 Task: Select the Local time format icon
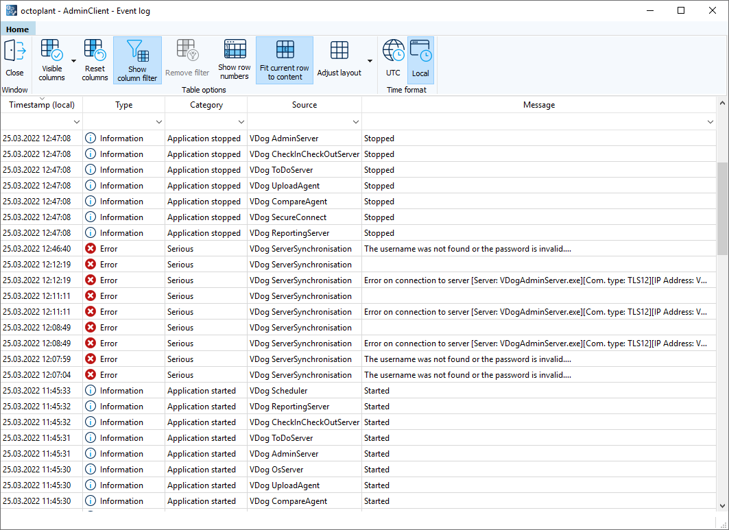(420, 58)
